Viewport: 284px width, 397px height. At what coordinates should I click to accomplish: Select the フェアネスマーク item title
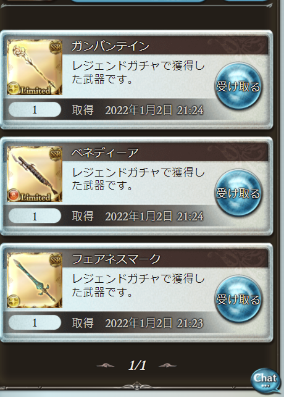pyautogui.click(x=117, y=259)
